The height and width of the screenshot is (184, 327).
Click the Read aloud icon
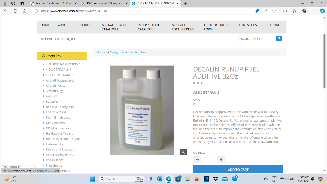coord(265,11)
